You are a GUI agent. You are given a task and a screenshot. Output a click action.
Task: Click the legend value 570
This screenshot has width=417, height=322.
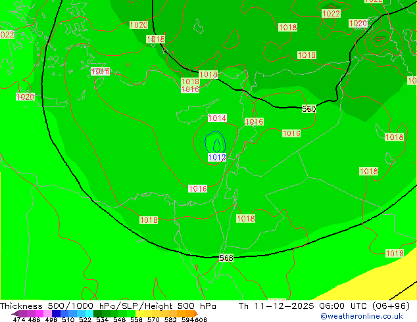153,319
